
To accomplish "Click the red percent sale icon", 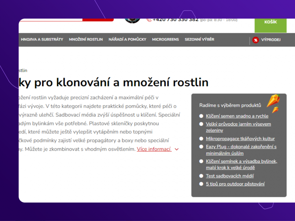I will pyautogui.click(x=255, y=40).
